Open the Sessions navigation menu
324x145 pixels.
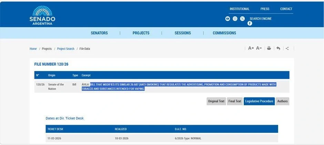tap(183, 33)
